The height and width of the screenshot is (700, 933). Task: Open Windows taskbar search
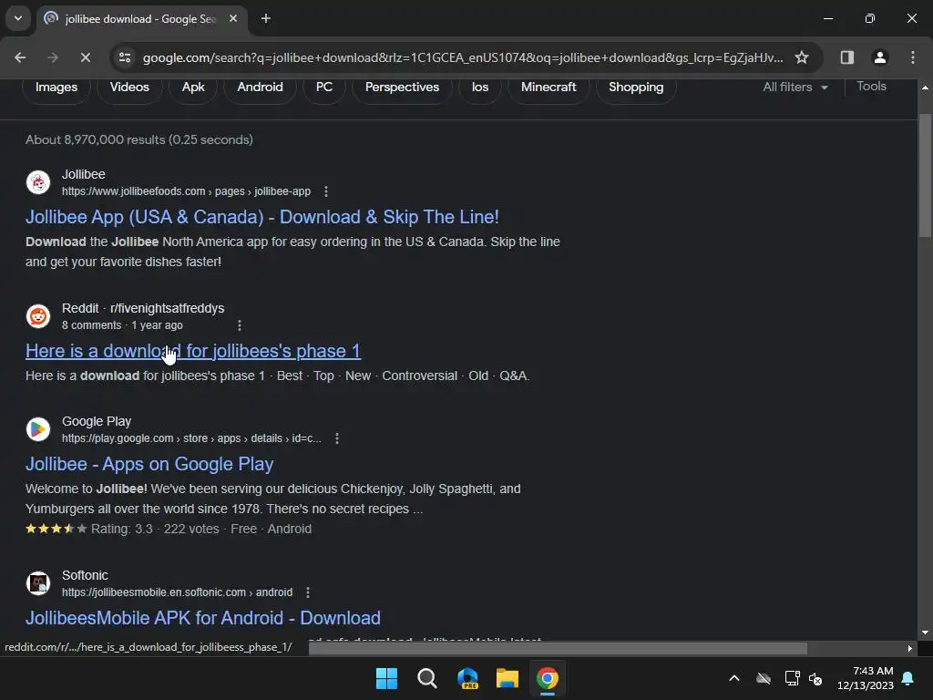pyautogui.click(x=426, y=678)
